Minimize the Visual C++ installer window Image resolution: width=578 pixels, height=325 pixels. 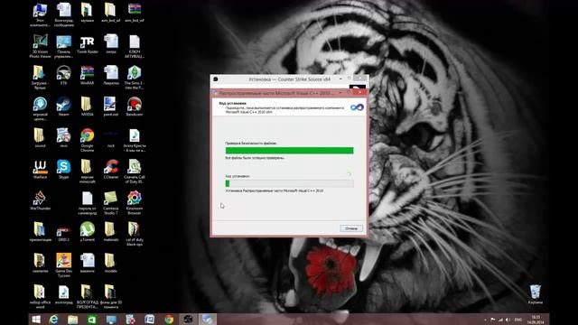tap(340, 93)
